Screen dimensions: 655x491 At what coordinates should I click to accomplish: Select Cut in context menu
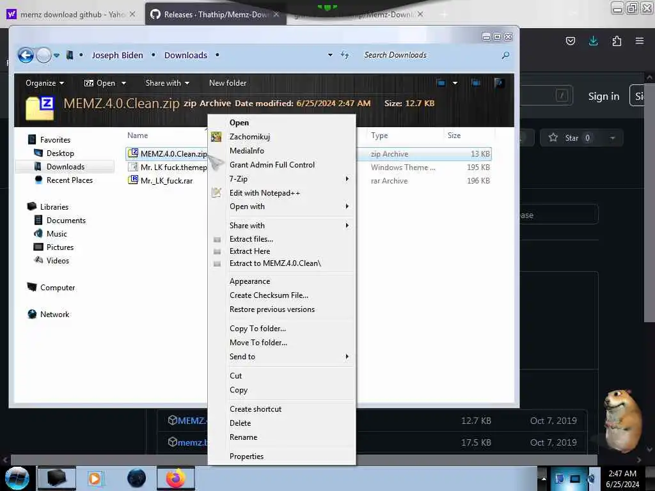coord(235,376)
